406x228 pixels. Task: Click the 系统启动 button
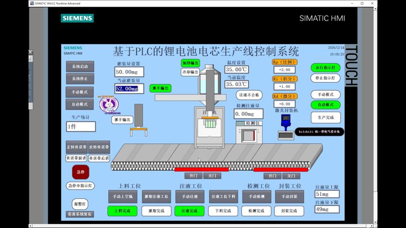coord(80,67)
